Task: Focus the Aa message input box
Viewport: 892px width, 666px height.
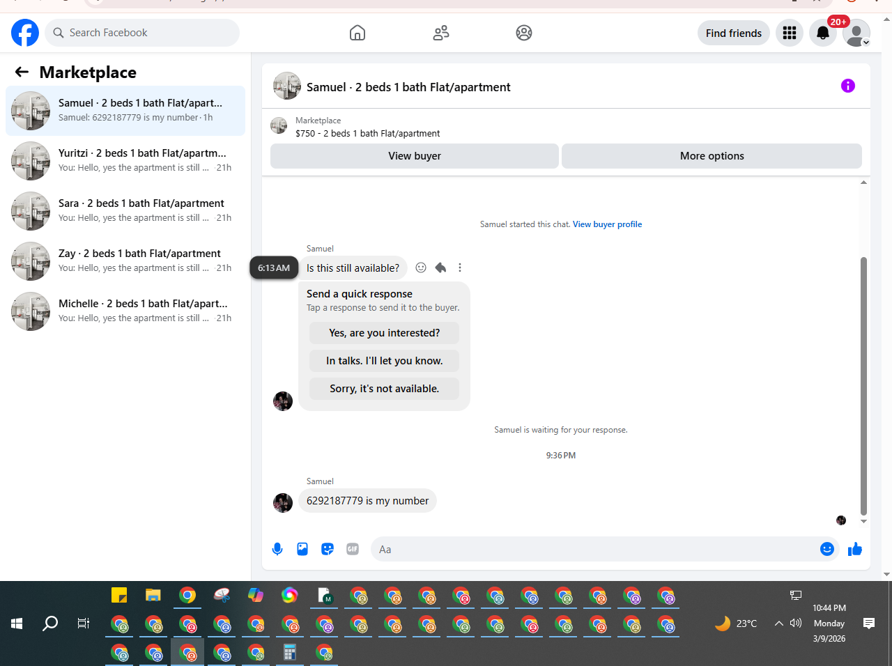Action: (594, 549)
